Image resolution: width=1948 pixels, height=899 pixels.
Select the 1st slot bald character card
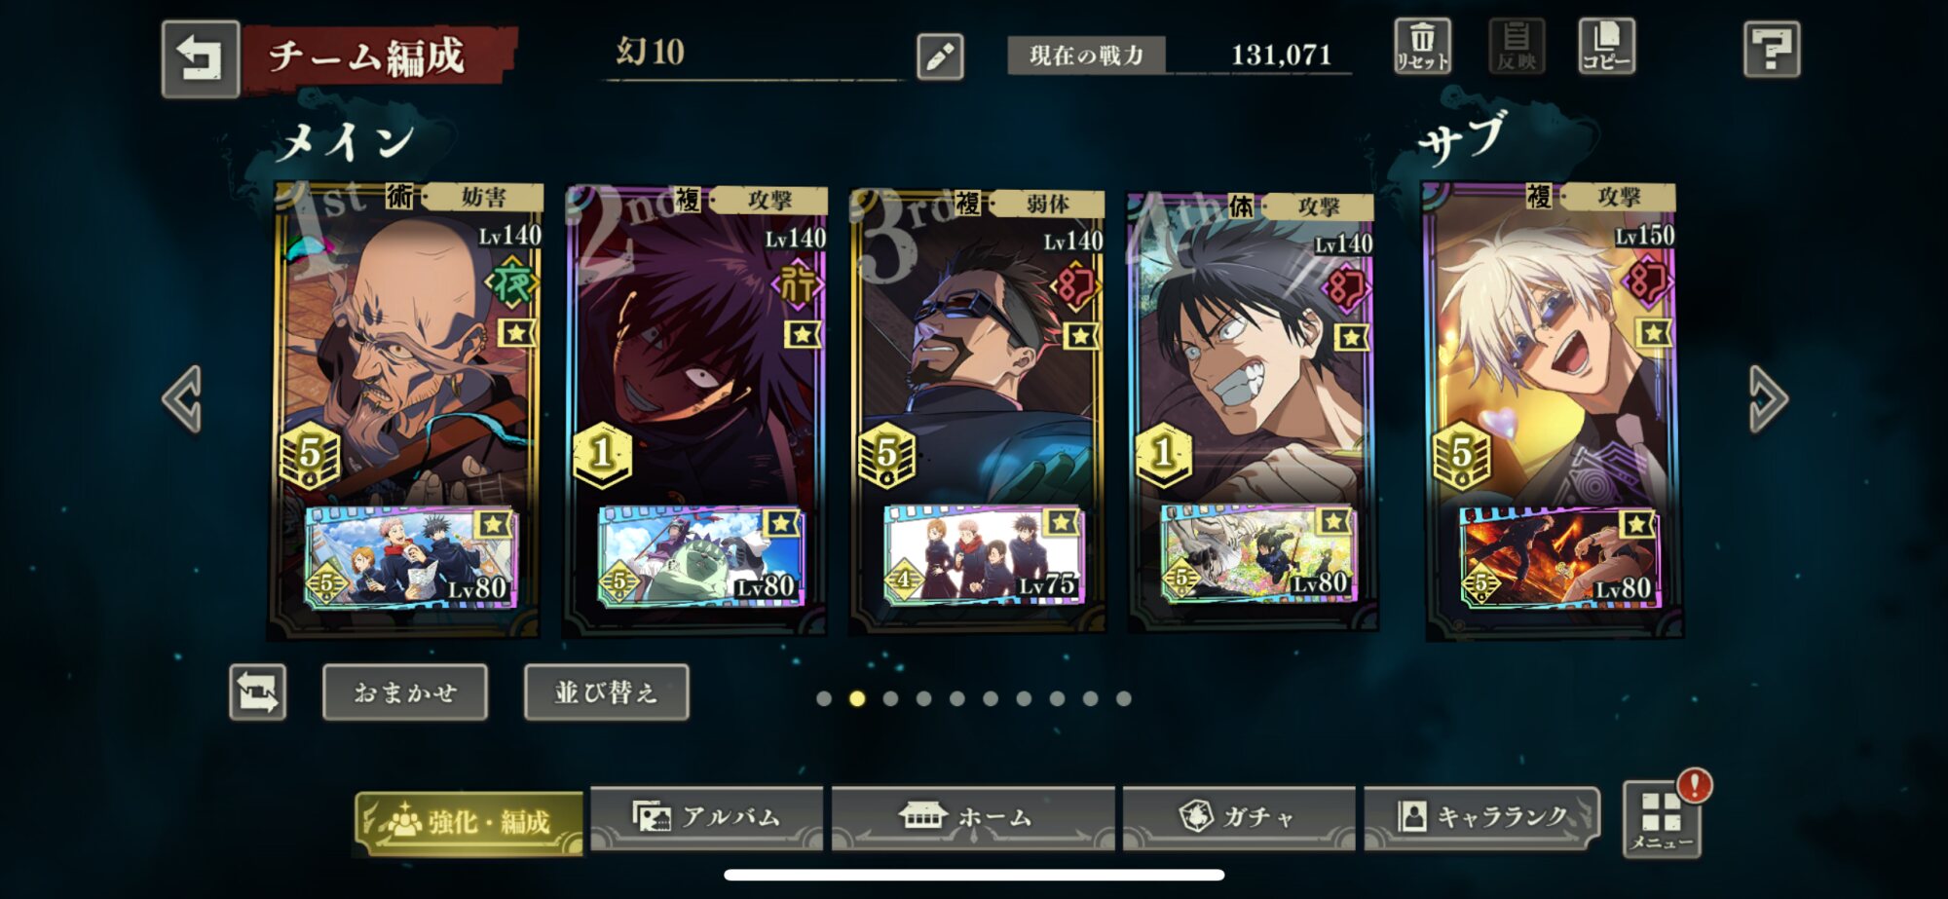pos(405,409)
